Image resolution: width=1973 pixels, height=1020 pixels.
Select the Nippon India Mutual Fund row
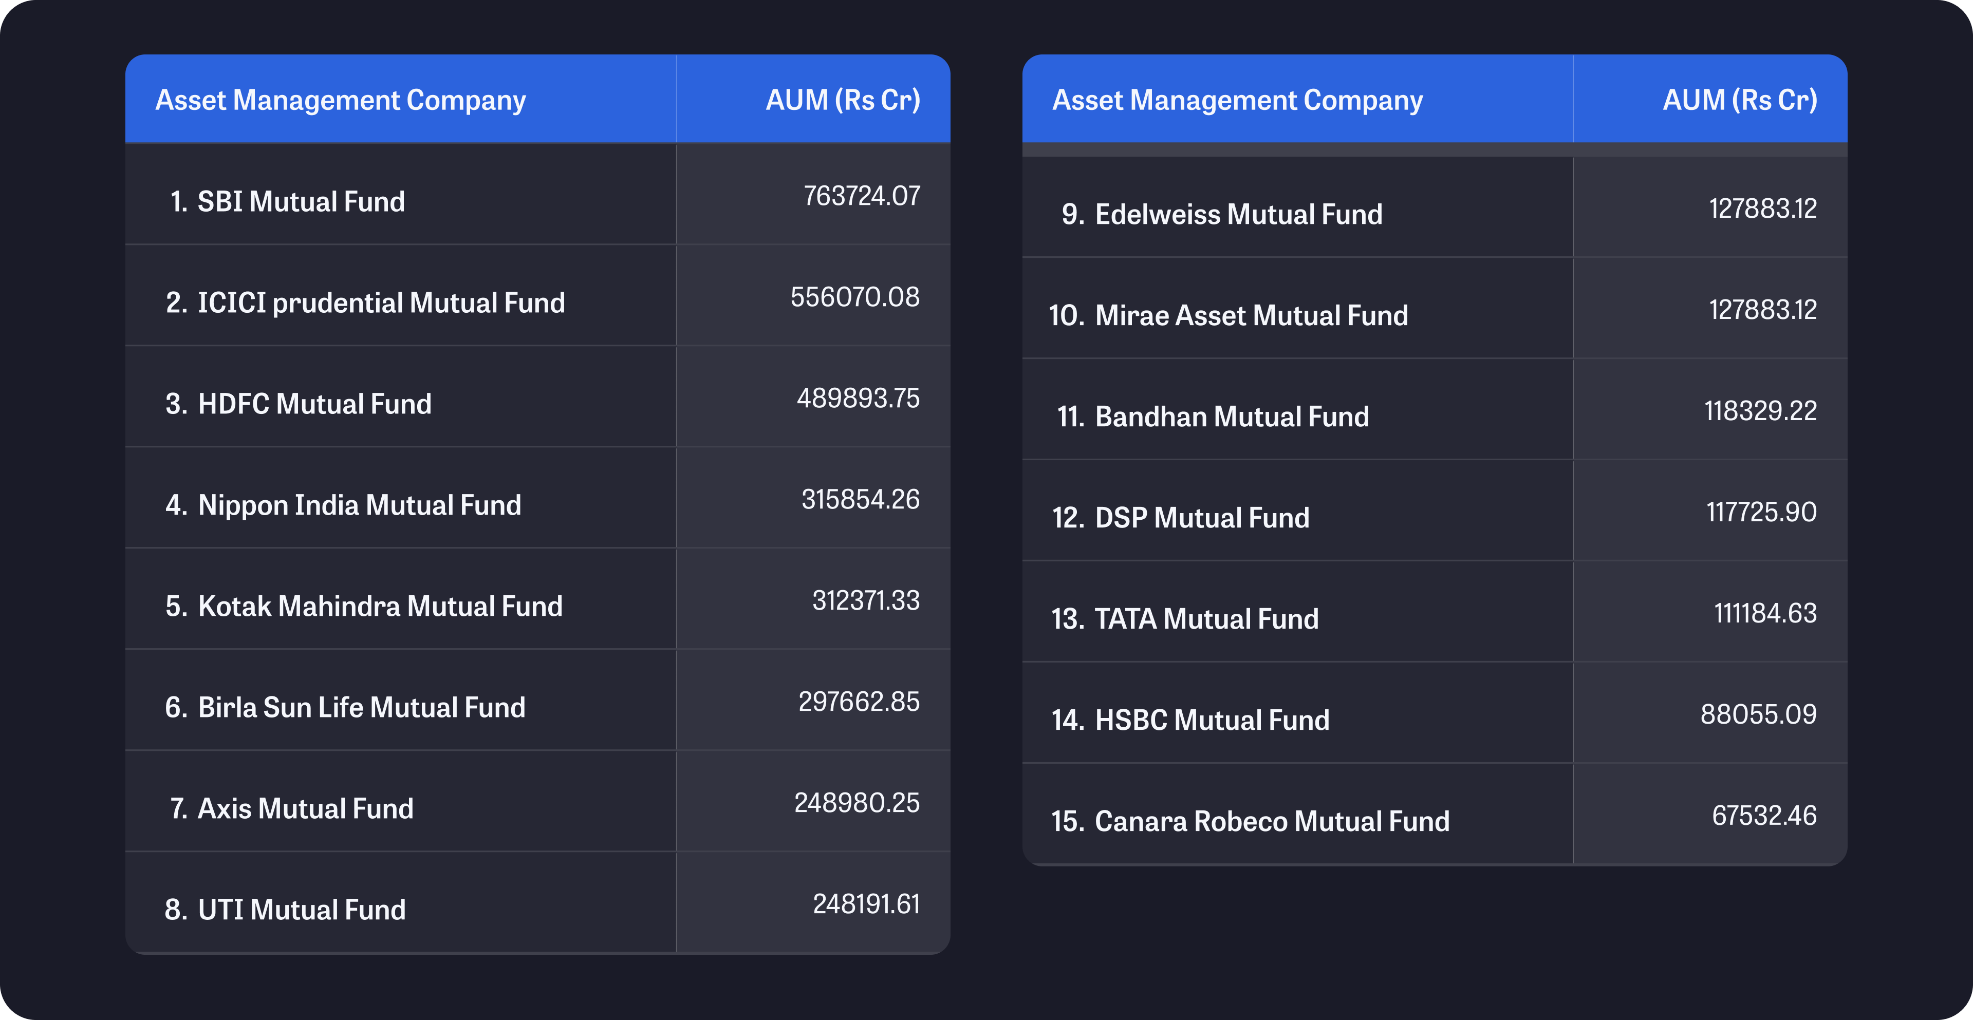(359, 505)
